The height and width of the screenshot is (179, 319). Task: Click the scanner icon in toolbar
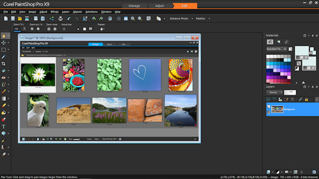click(x=27, y=18)
